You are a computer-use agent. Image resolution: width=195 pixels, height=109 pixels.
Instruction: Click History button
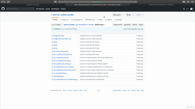141,25
